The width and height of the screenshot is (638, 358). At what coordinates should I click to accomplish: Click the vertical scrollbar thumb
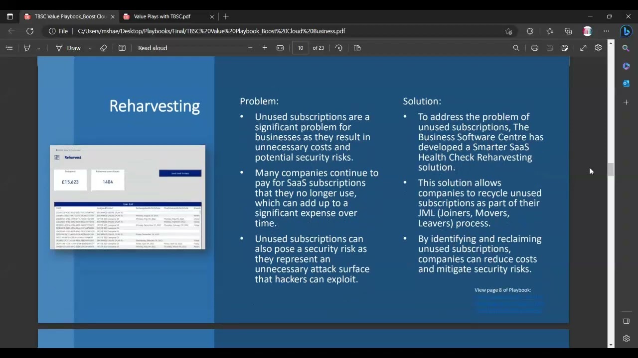[611, 169]
